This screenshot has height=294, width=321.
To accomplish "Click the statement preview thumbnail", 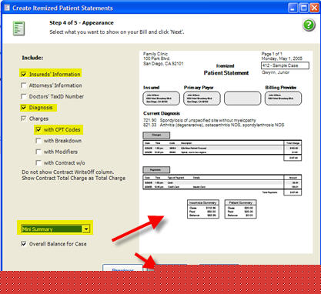I will tap(226, 152).
